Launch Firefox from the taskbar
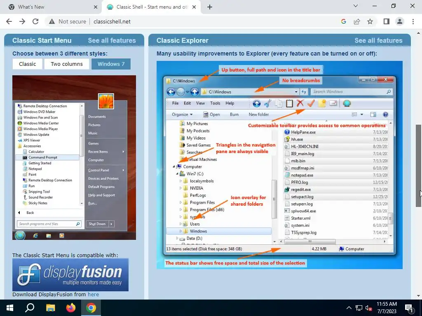This screenshot has width=422, height=316. point(71,308)
